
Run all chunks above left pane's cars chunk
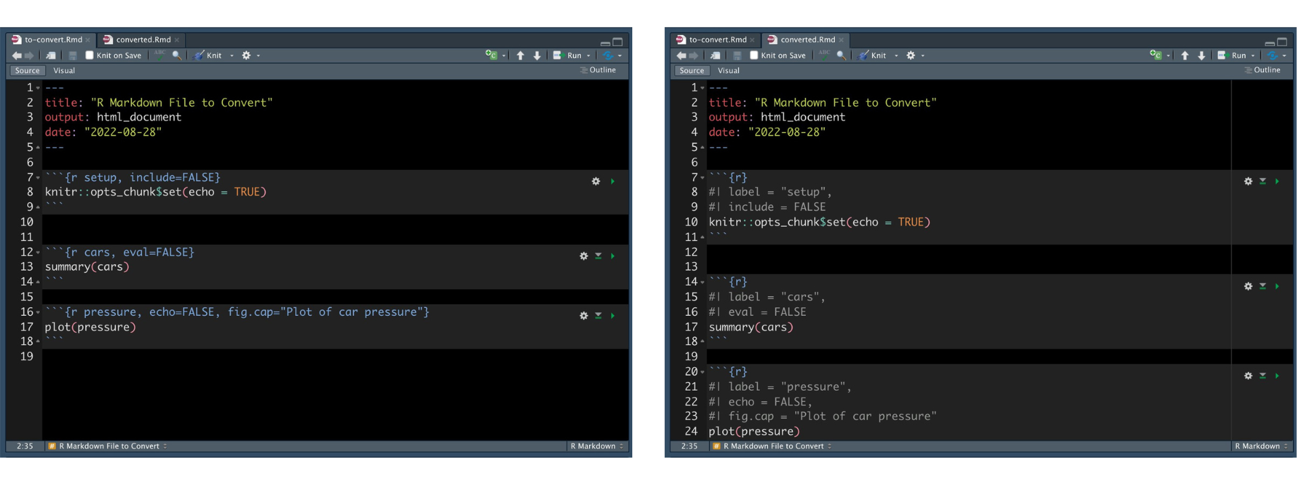click(598, 256)
